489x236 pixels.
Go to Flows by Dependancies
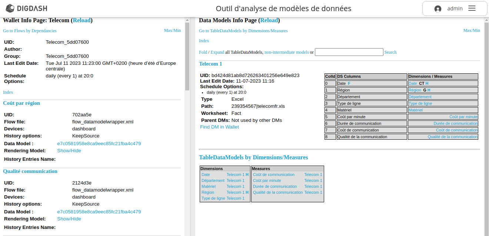(30, 30)
